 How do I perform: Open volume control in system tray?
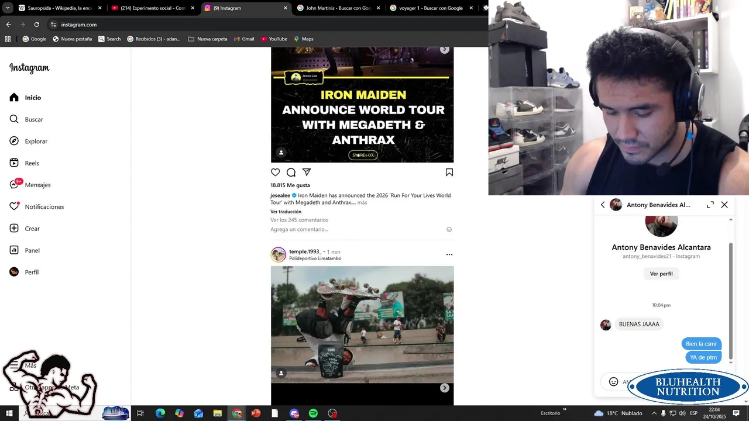(682, 413)
